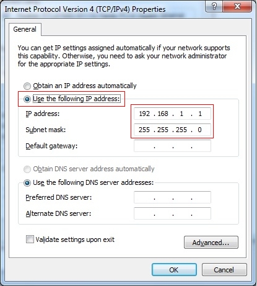Click the Subnet mask field showing 255.255.255.0
Screen dimensions: 257x286
coord(172,130)
